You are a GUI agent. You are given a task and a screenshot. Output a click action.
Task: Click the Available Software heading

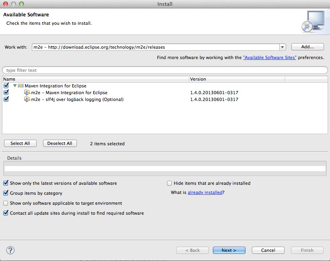click(x=26, y=14)
